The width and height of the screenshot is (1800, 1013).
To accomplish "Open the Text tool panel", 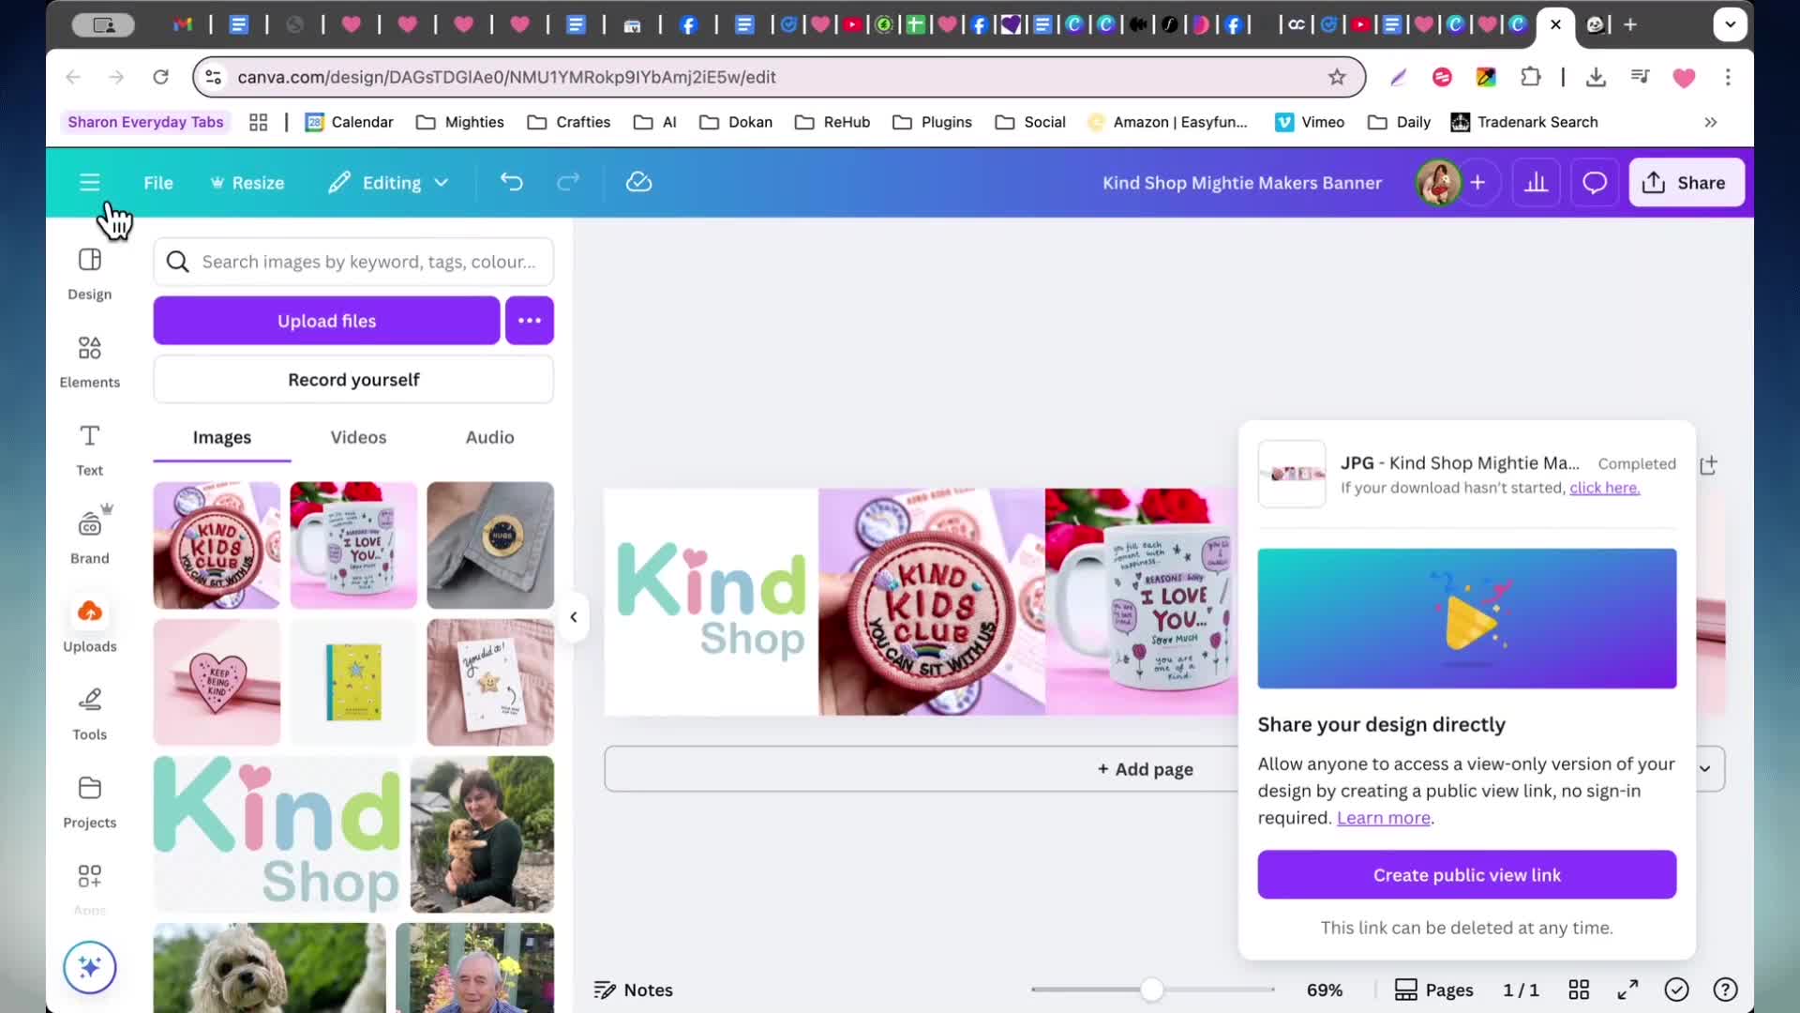I will click(x=89, y=449).
